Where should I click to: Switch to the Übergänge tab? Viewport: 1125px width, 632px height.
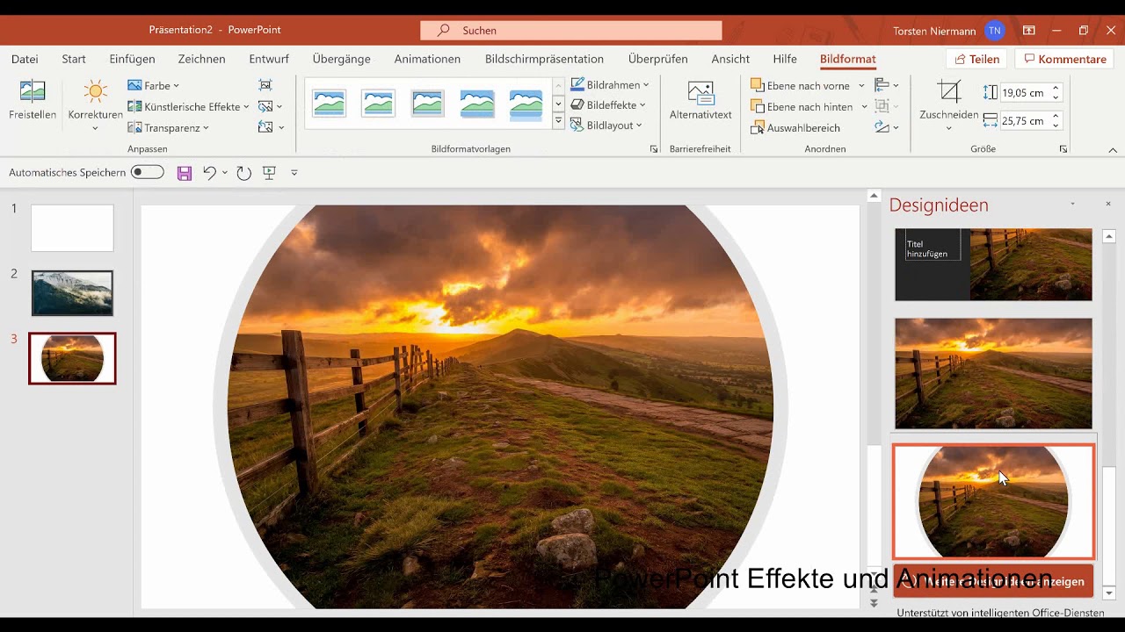341,59
